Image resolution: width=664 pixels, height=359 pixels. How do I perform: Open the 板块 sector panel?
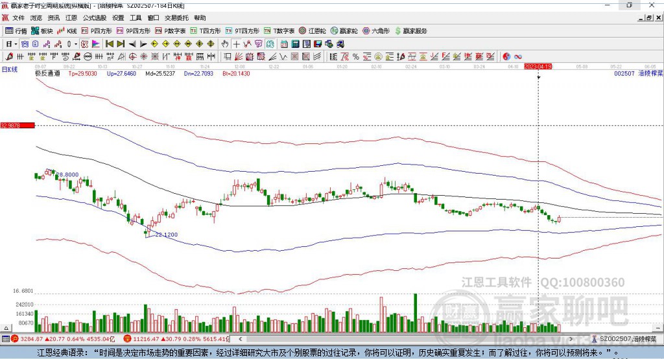click(x=42, y=31)
